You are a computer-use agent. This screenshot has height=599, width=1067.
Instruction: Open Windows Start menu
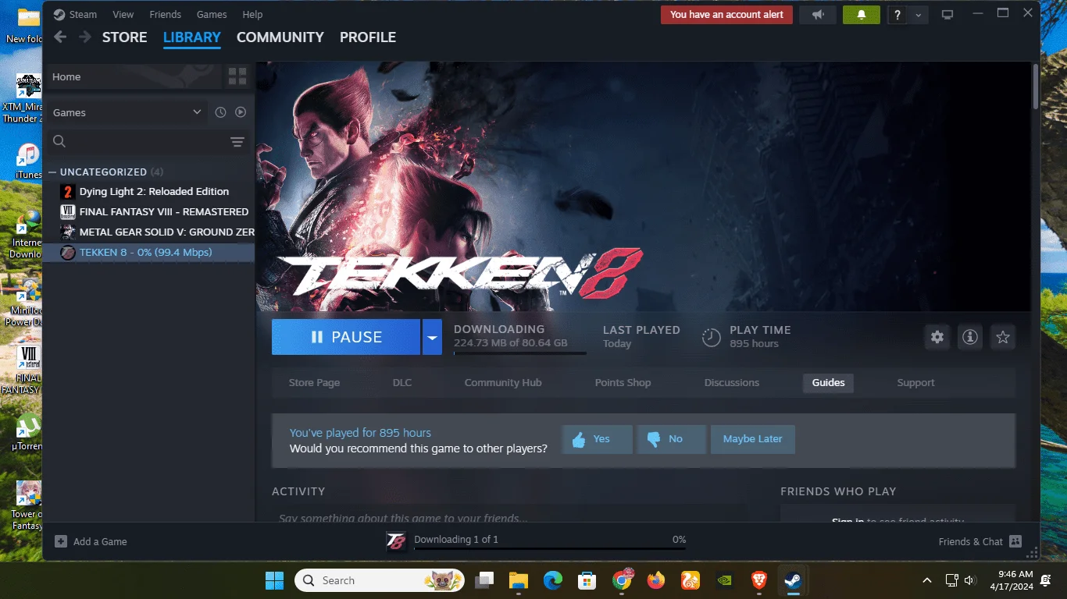pos(274,580)
